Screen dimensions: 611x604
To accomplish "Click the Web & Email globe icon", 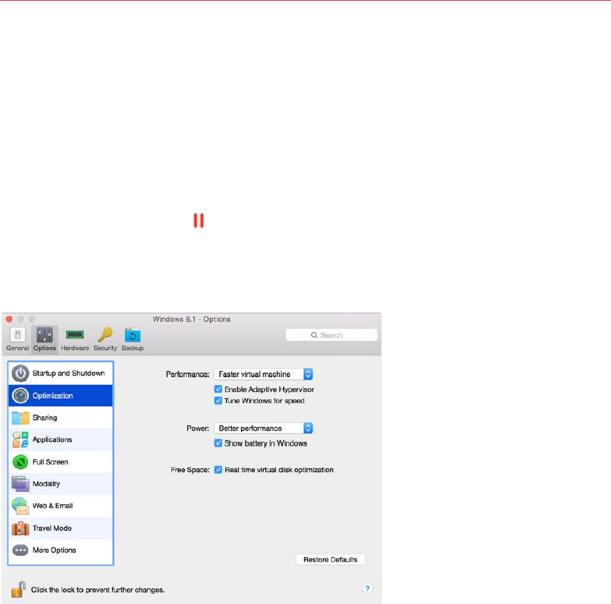I will coord(20,506).
